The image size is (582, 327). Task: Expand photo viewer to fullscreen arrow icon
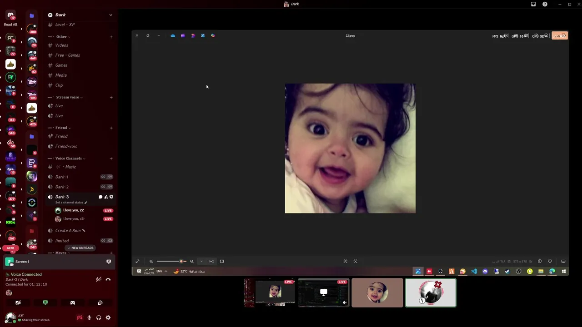pyautogui.click(x=137, y=261)
